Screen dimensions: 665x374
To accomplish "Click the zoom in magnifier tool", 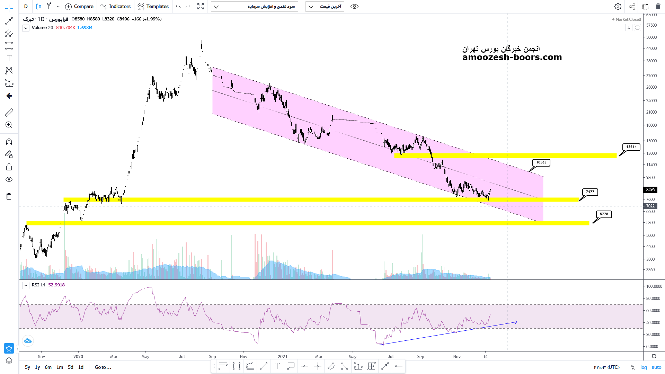I will 9,125.
